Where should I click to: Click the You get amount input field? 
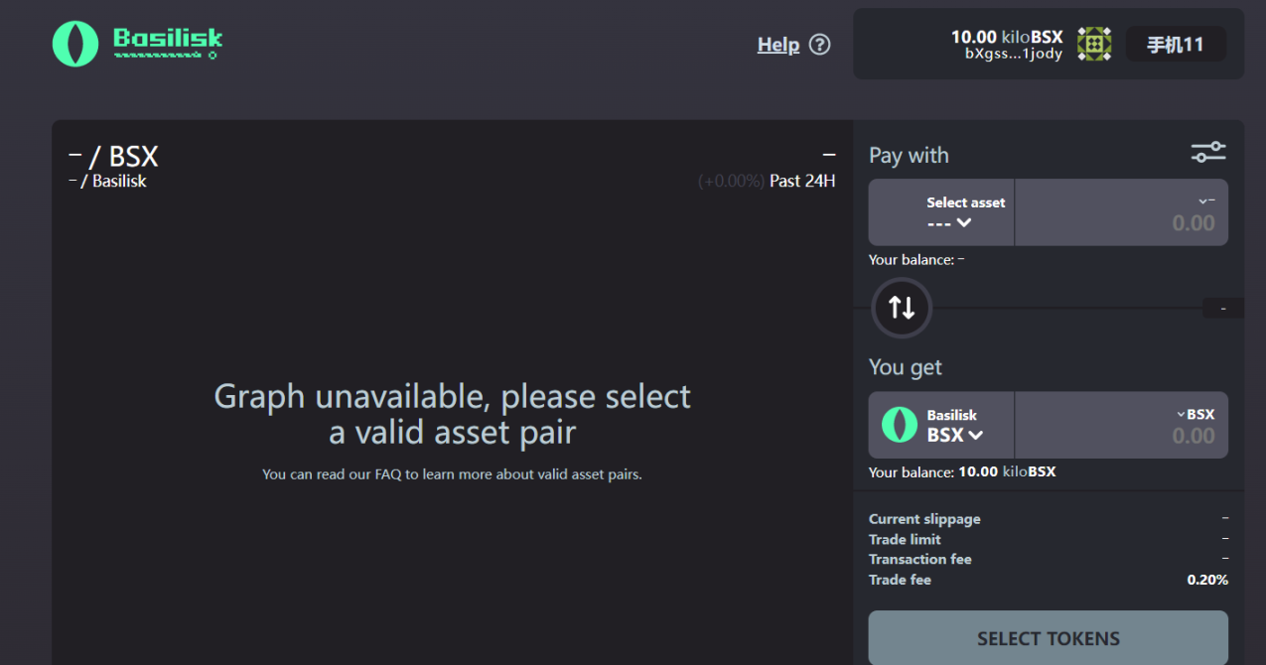(x=1122, y=436)
